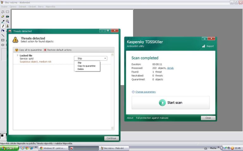Click the Plocha toolbar label in taskbar

[x=213, y=148]
